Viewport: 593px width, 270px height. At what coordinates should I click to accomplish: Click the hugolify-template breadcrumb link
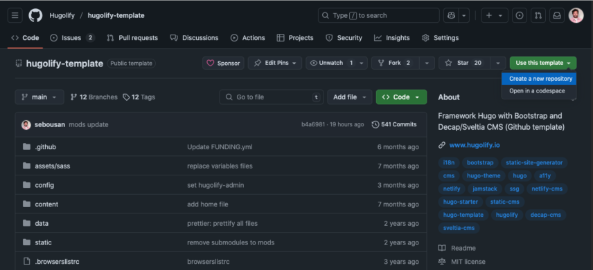pos(116,15)
